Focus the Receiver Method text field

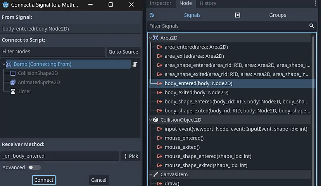click(60, 156)
